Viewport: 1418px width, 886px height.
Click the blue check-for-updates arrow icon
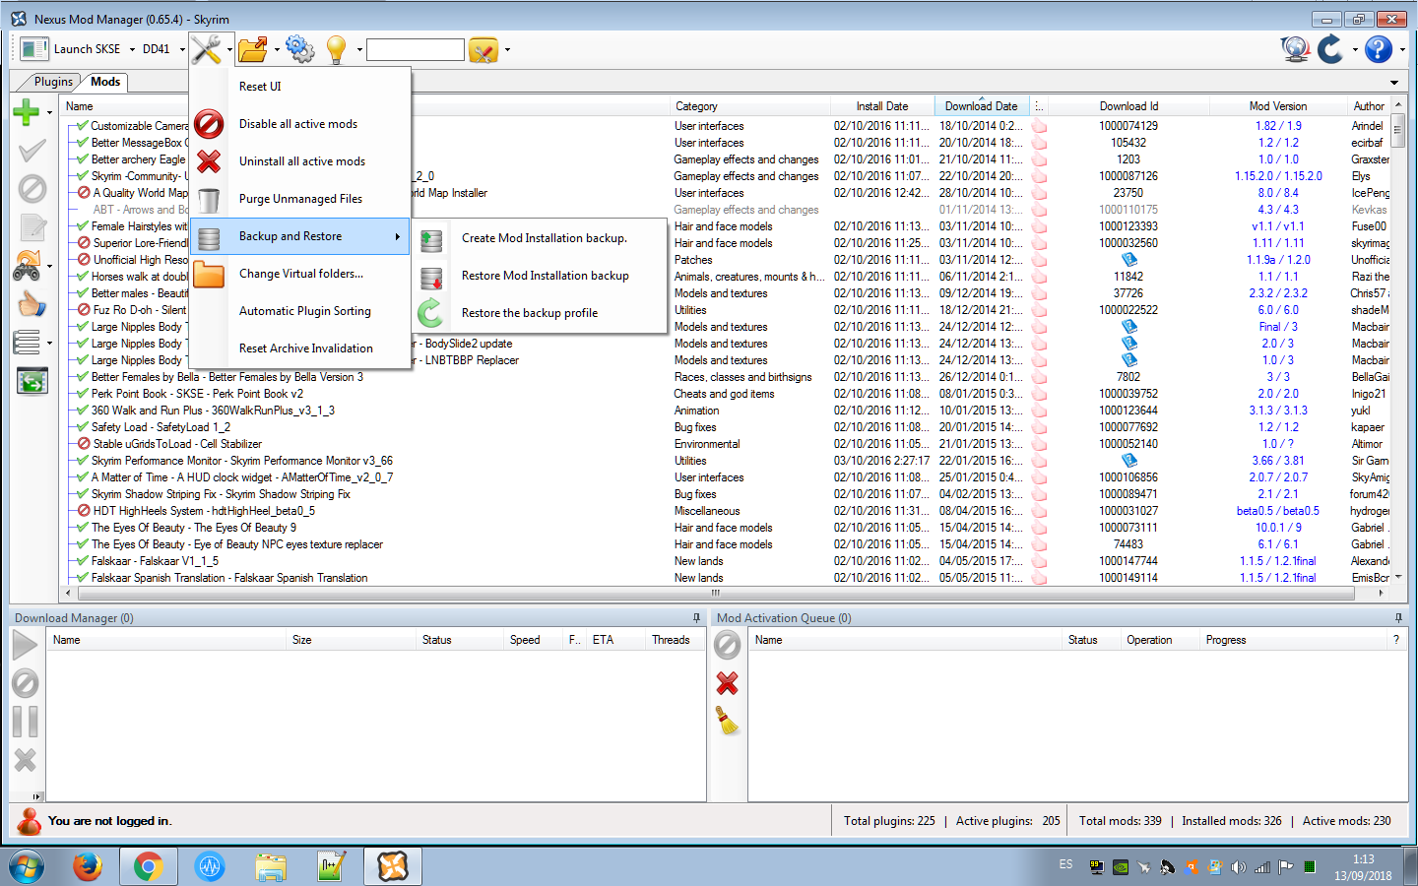click(1330, 49)
